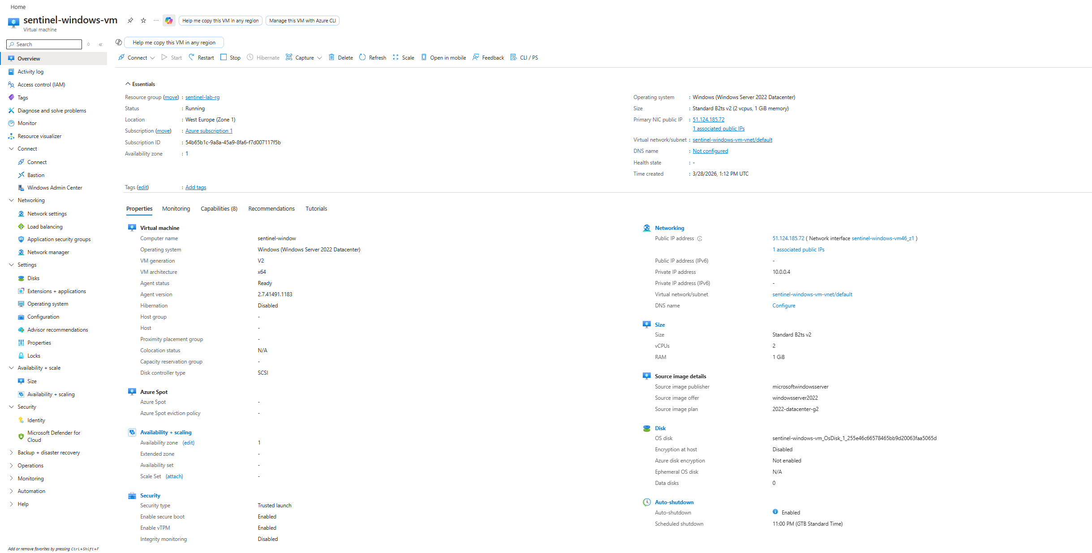Open the Copilot icon in header

tap(169, 21)
